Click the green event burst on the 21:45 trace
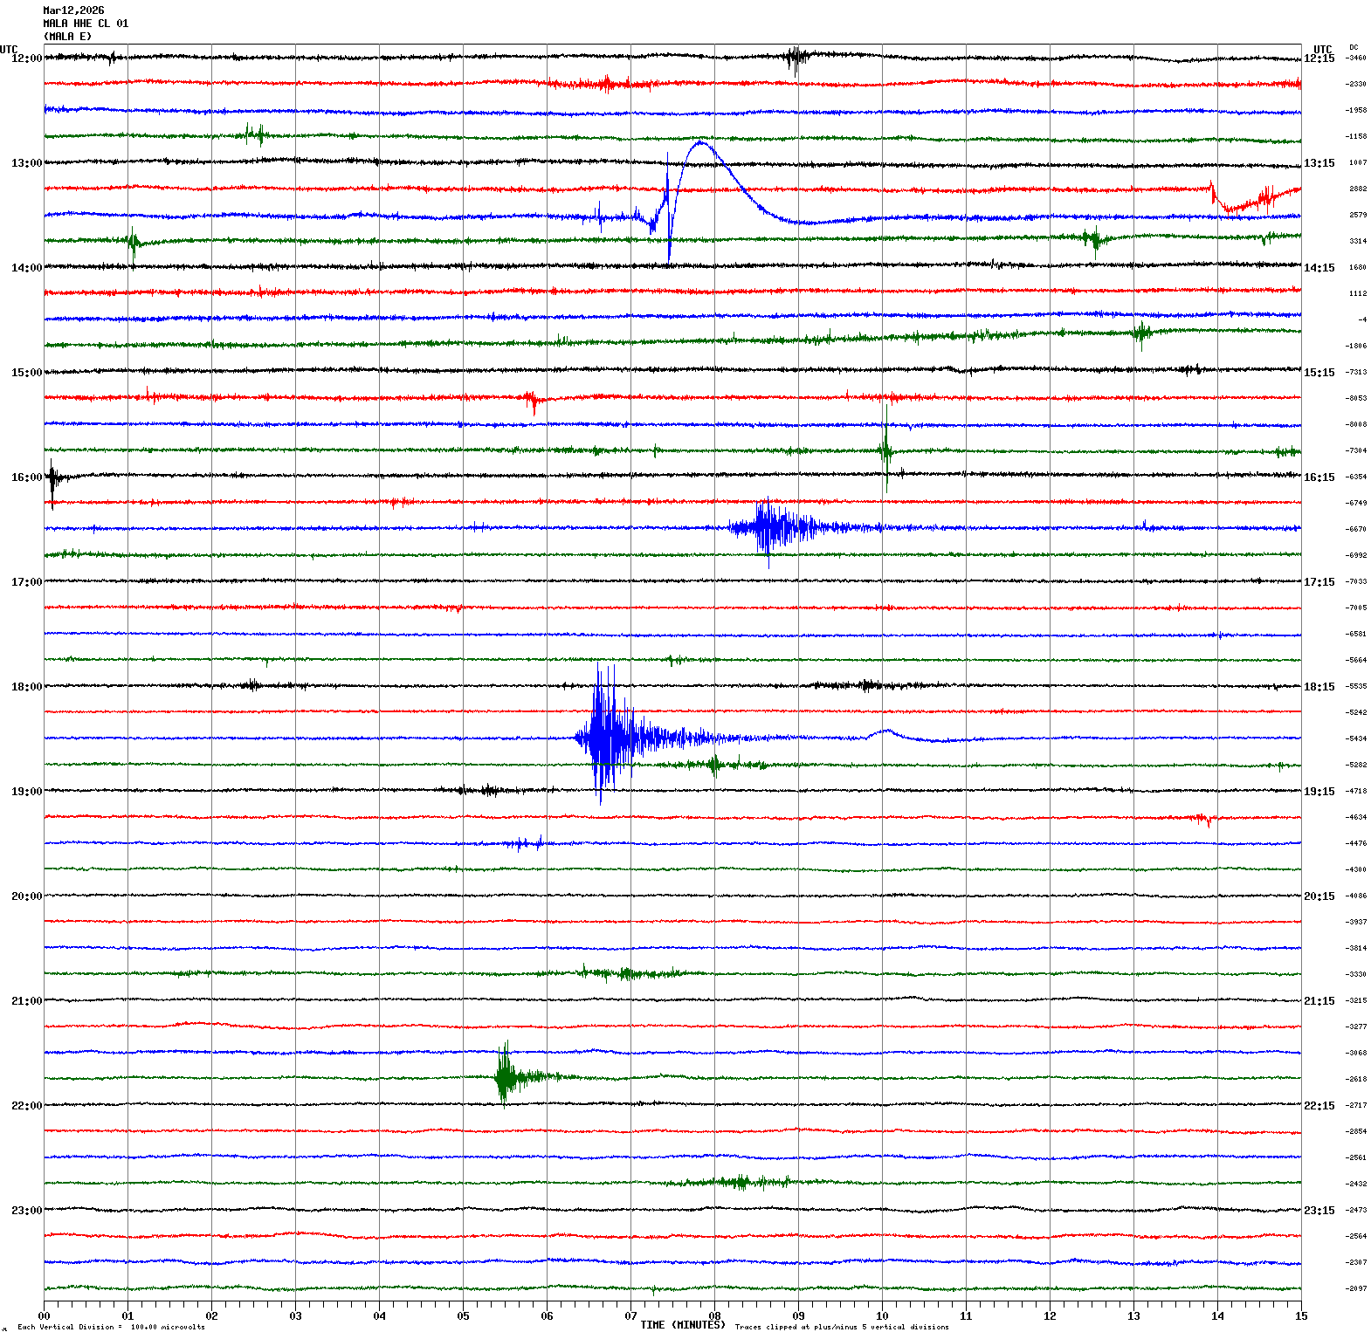 click(505, 1075)
